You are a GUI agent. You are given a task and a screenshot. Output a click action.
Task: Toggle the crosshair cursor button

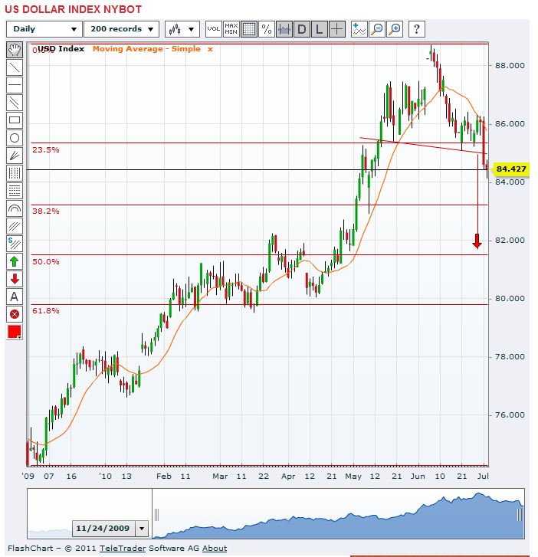(337, 29)
